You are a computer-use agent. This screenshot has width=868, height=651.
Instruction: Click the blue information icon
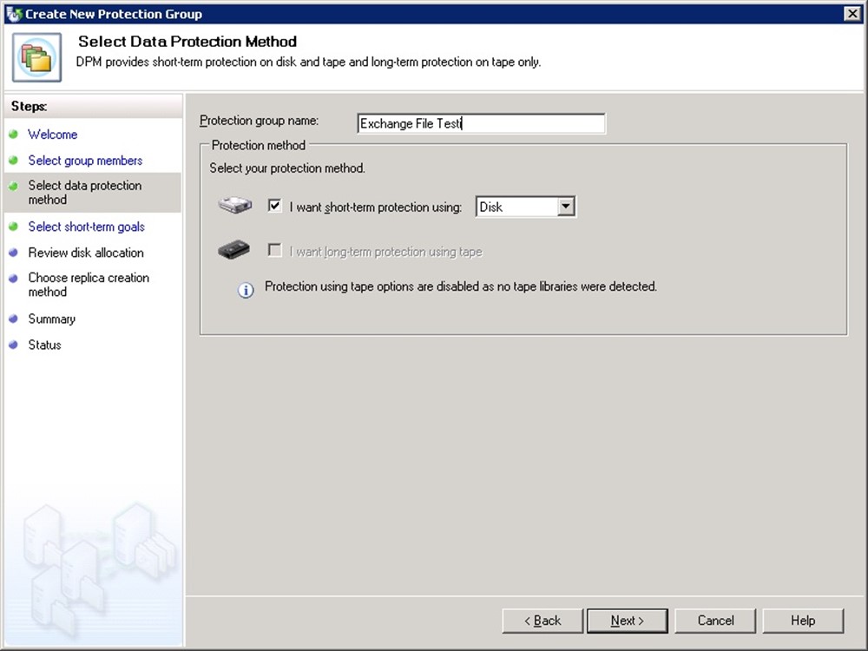pyautogui.click(x=246, y=291)
